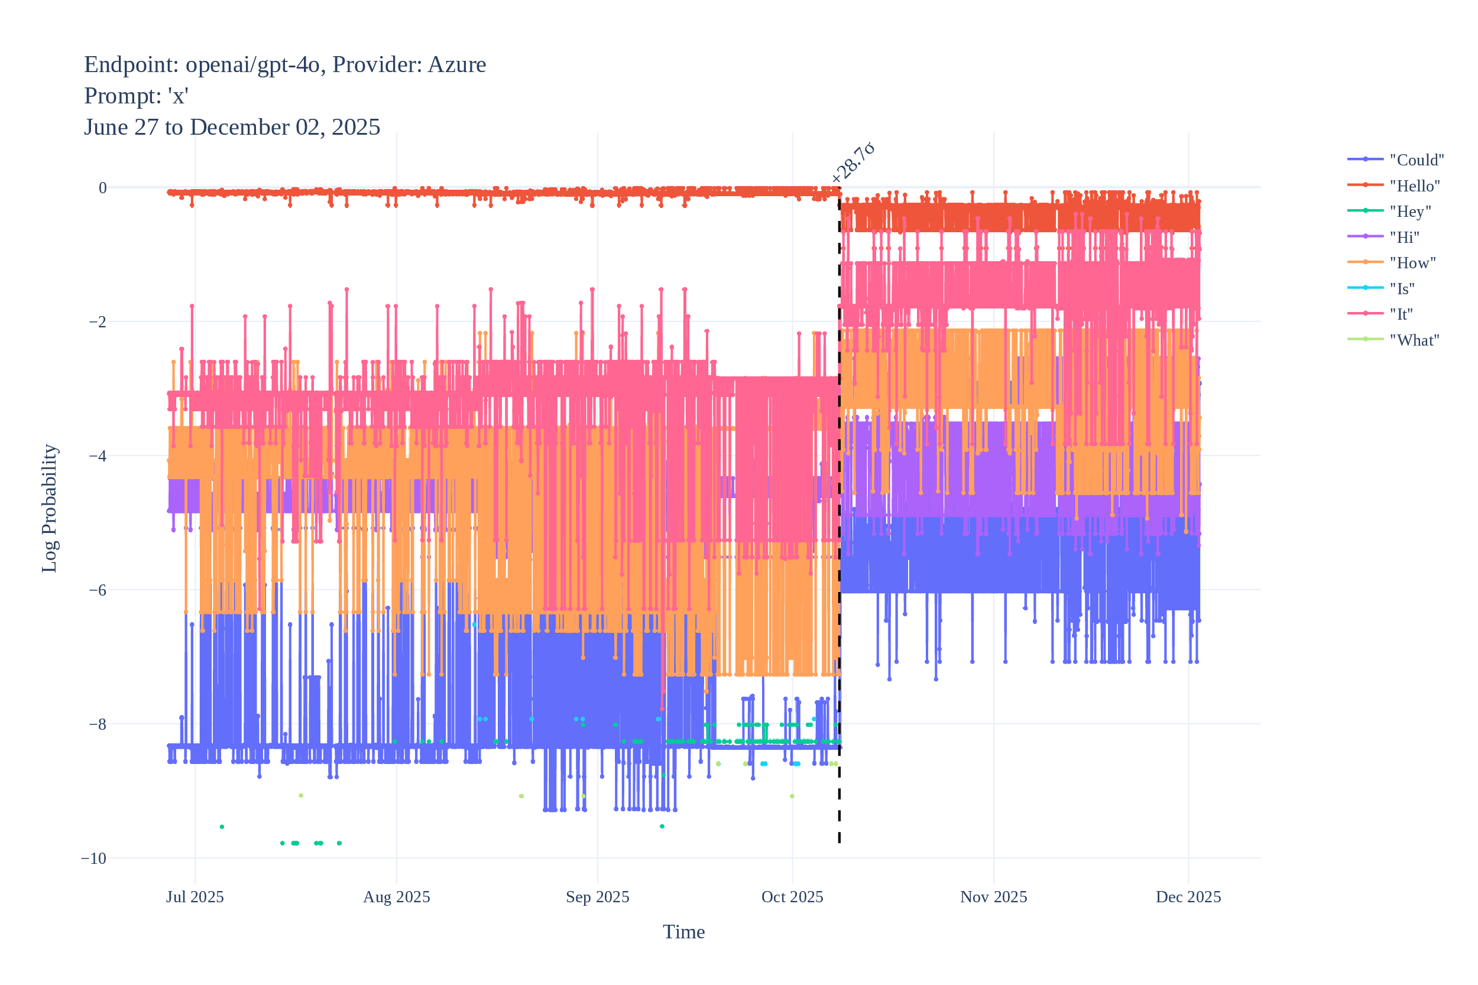Click the chart title "Endpoint: openai/gpt-4o, Provider: Azure"

[284, 64]
